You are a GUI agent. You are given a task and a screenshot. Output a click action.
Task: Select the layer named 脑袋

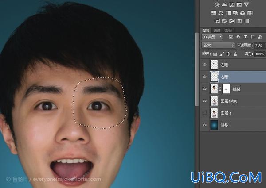tap(236, 89)
